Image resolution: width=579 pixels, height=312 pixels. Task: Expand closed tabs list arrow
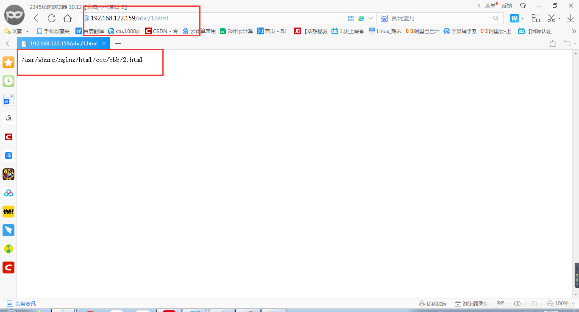point(575,44)
